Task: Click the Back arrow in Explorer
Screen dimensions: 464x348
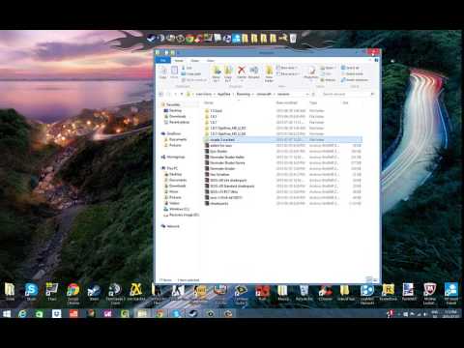Action: 161,94
